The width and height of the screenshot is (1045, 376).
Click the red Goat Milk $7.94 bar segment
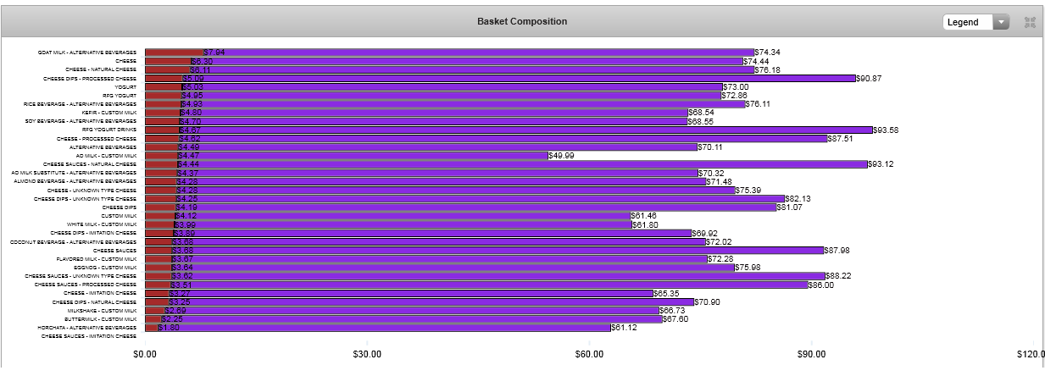[174, 53]
